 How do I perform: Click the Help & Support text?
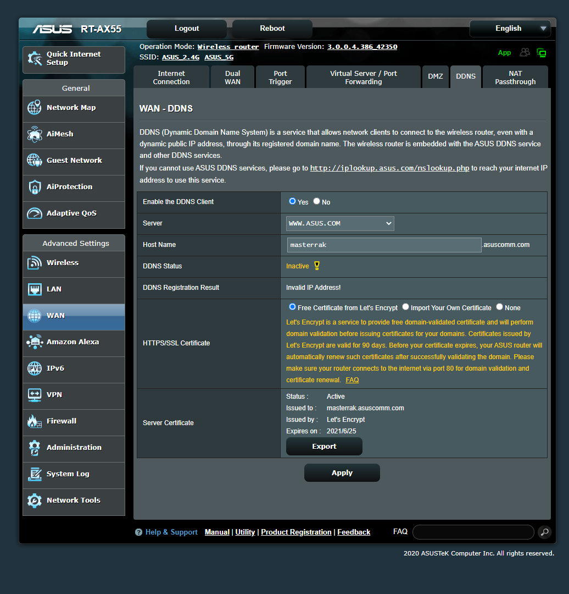click(171, 532)
